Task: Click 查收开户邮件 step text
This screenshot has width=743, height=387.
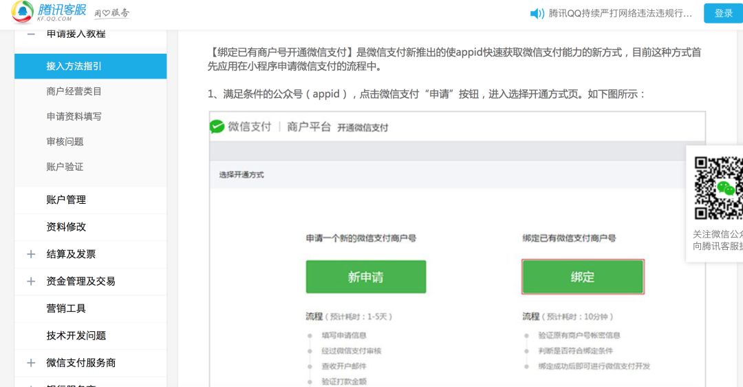Action: click(x=344, y=366)
